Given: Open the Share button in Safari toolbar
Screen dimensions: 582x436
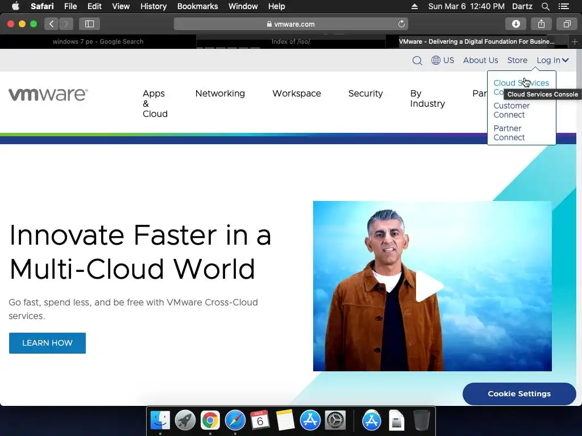Looking at the screenshot, I should (541, 24).
